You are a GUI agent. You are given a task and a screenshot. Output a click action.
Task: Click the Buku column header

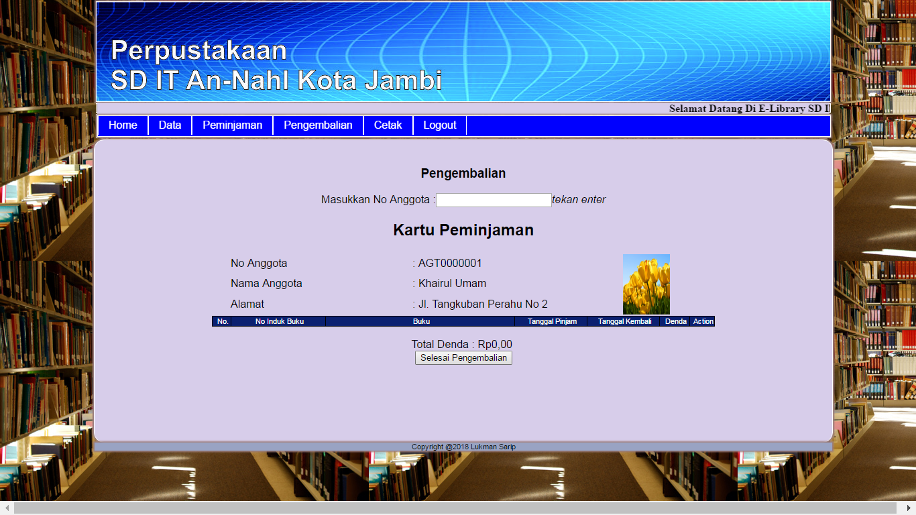pyautogui.click(x=421, y=322)
